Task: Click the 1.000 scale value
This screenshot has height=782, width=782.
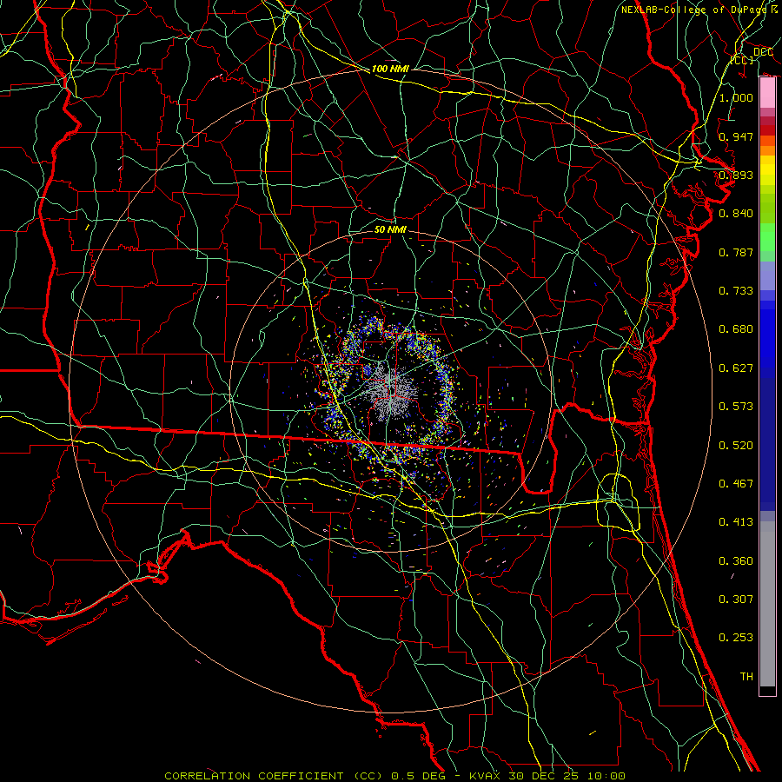Action: pos(736,97)
